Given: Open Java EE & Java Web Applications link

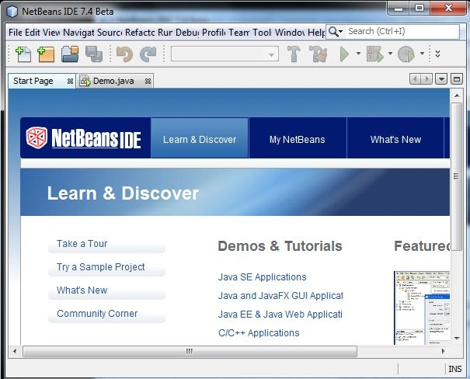Looking at the screenshot, I should [280, 315].
